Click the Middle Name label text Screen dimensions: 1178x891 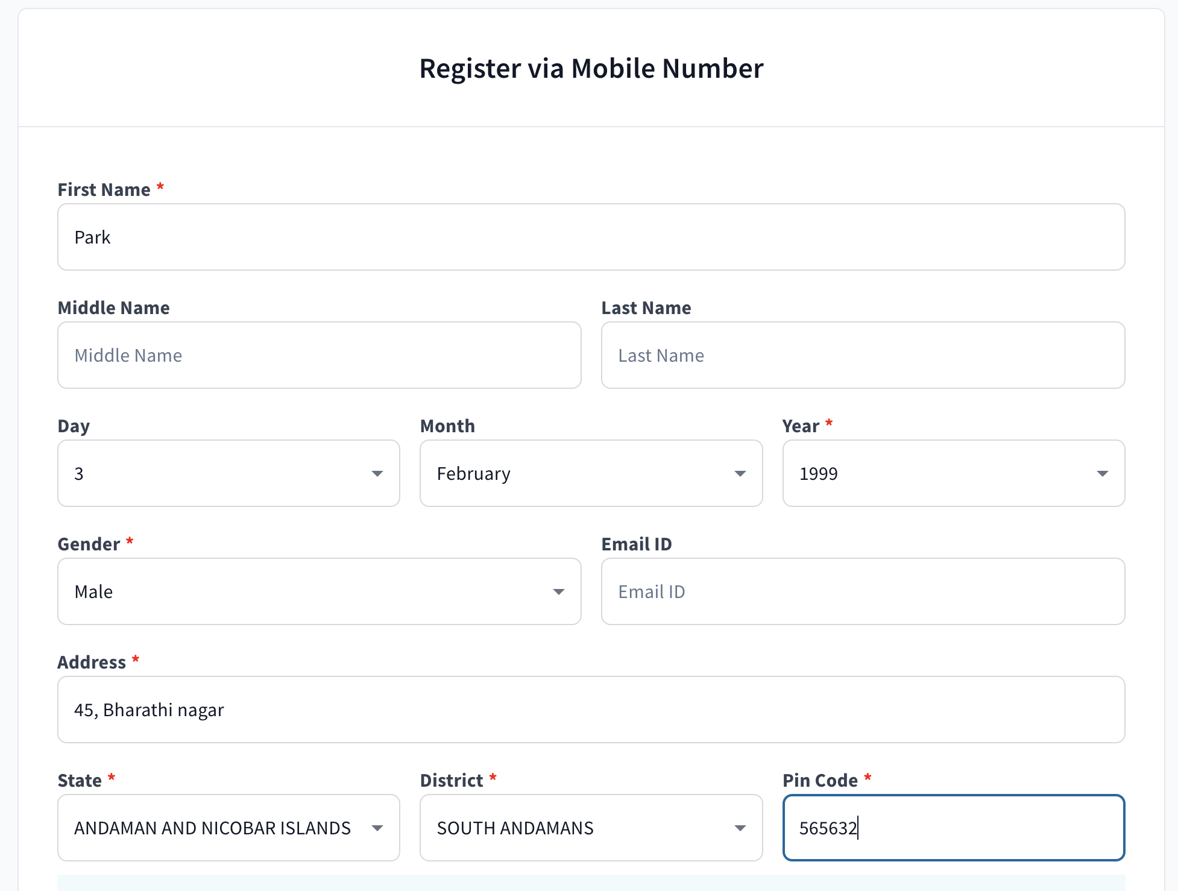click(x=113, y=308)
